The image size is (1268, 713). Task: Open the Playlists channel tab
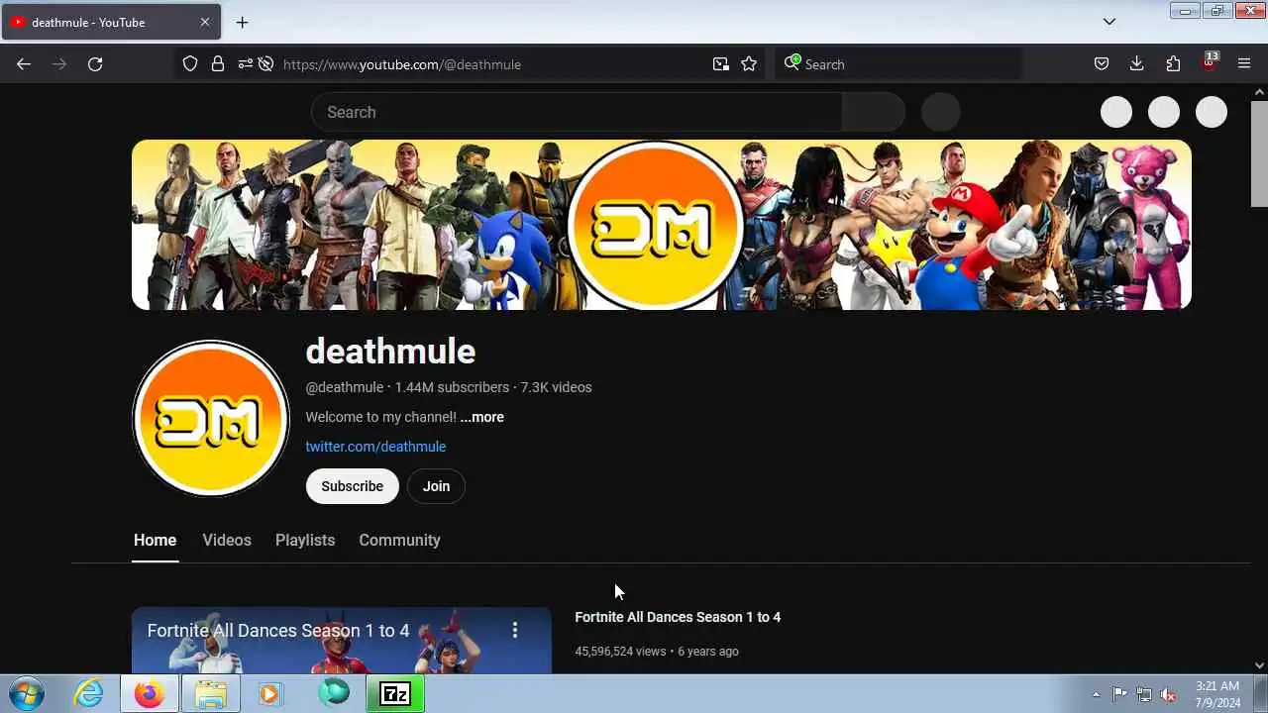click(305, 540)
